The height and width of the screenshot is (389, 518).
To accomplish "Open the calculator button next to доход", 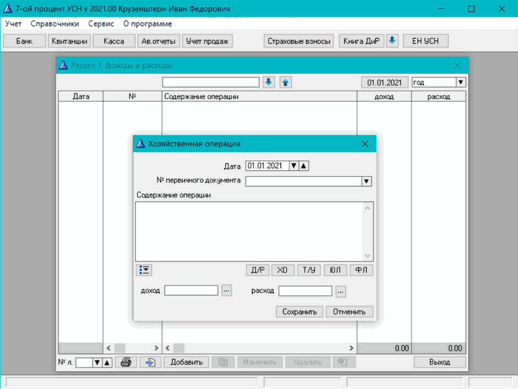I will 226,290.
